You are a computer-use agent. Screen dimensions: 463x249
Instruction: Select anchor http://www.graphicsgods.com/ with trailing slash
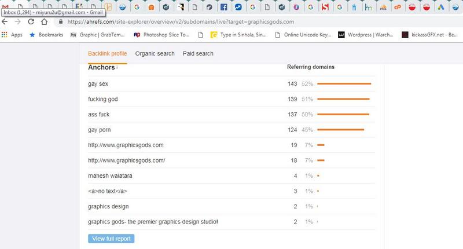coord(127,160)
